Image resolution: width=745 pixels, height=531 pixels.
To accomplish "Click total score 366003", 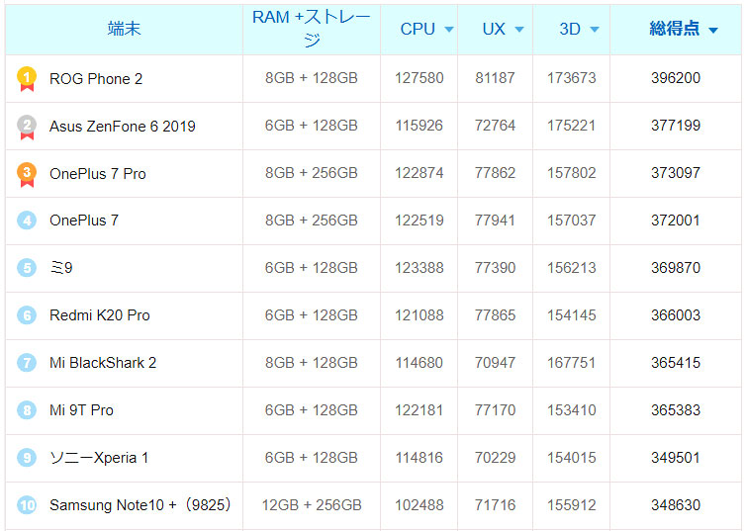I will pos(676,315).
